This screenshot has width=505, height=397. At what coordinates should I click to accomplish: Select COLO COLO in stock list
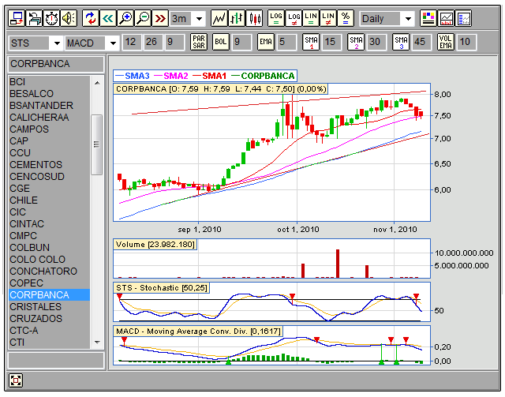(x=49, y=260)
